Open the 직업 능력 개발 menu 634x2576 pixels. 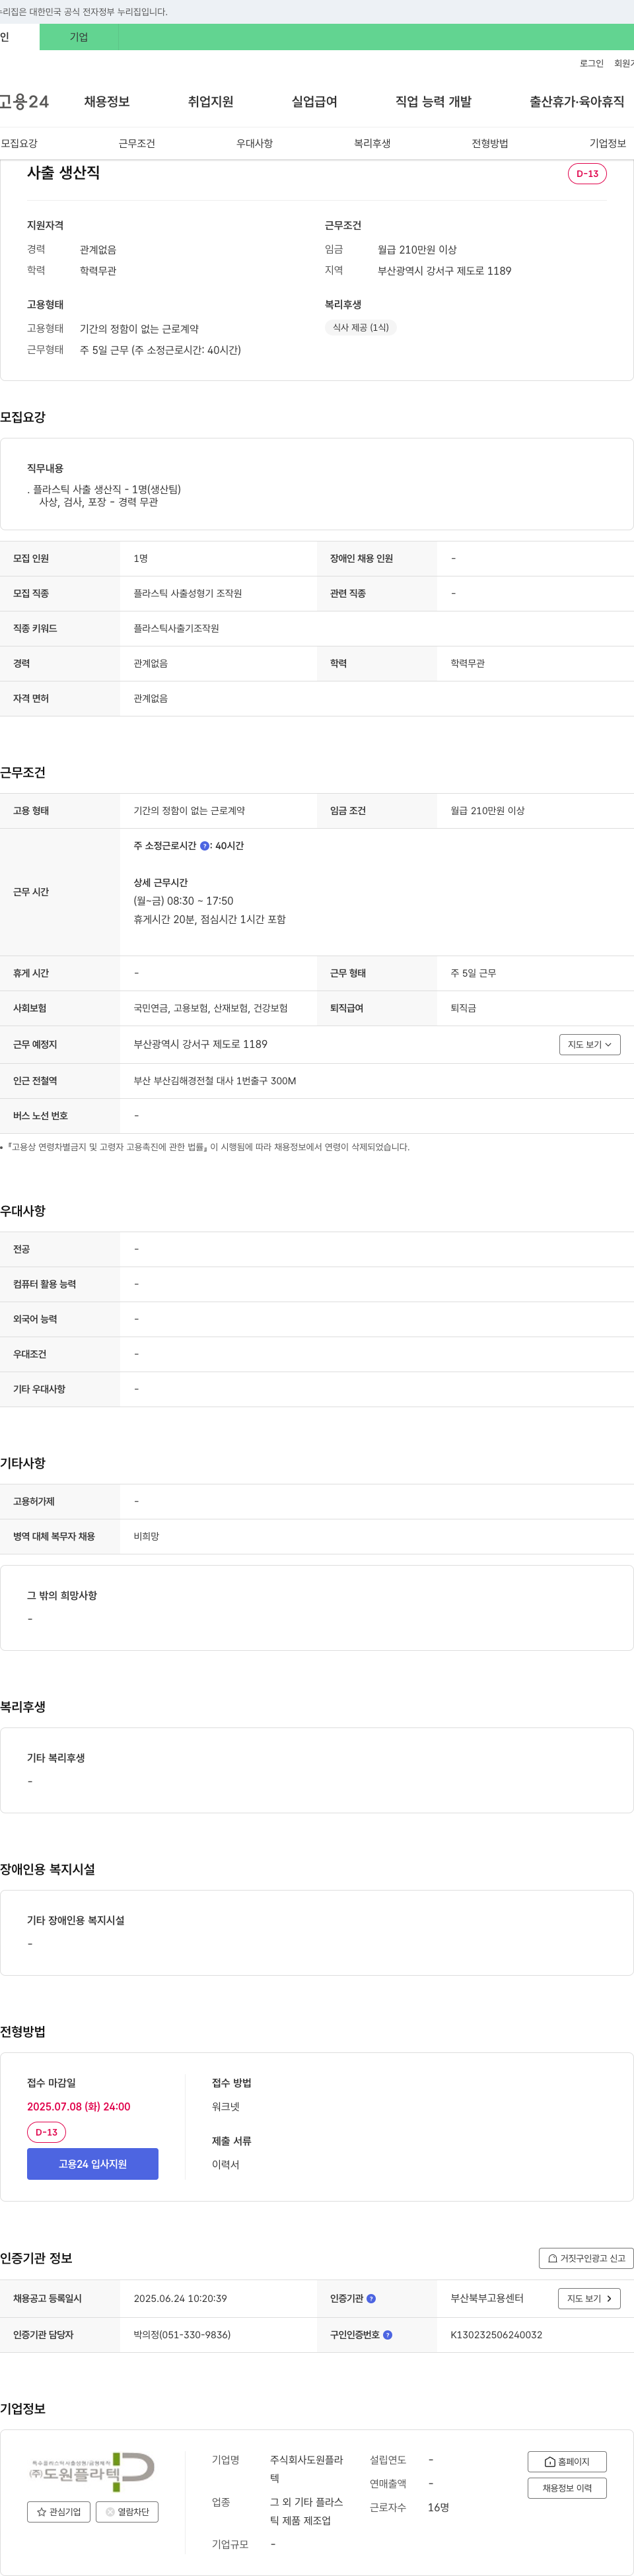[x=433, y=102]
